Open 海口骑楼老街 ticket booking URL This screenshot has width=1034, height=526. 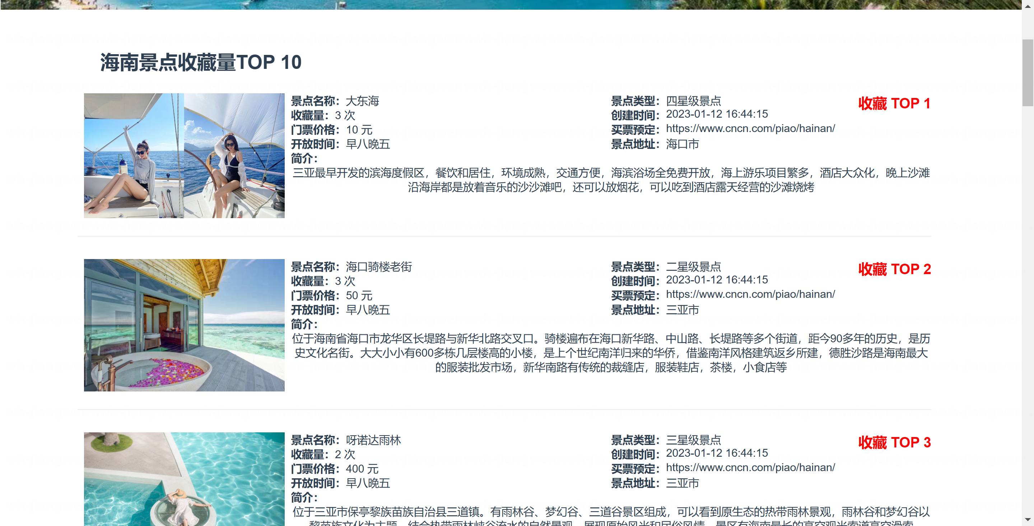coord(750,294)
